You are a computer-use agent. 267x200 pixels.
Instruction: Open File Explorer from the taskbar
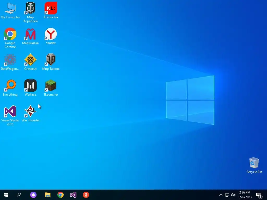click(48, 195)
